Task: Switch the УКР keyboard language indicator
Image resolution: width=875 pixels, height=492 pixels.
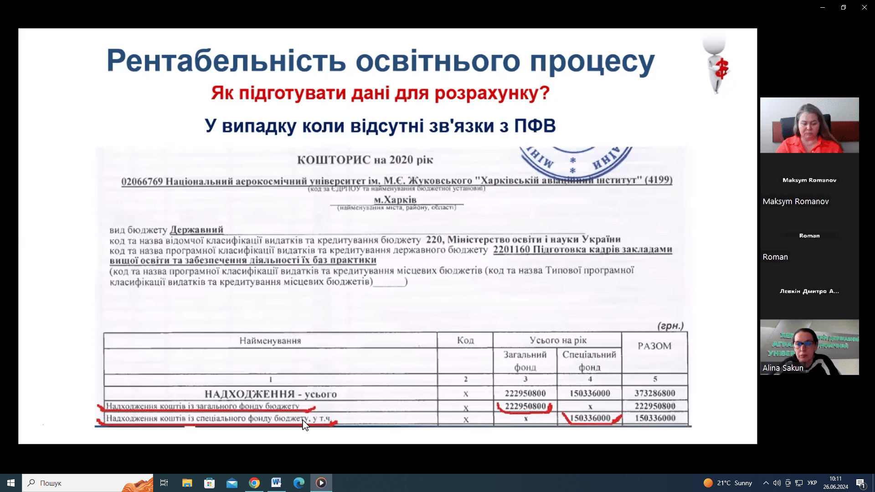Action: pos(812,483)
